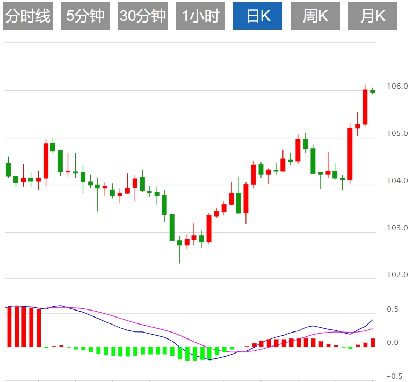Select the 30分钟 interval tab

[143, 16]
